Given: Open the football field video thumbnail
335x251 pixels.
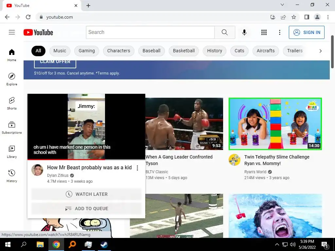Looking at the screenshot, I should point(176,216).
